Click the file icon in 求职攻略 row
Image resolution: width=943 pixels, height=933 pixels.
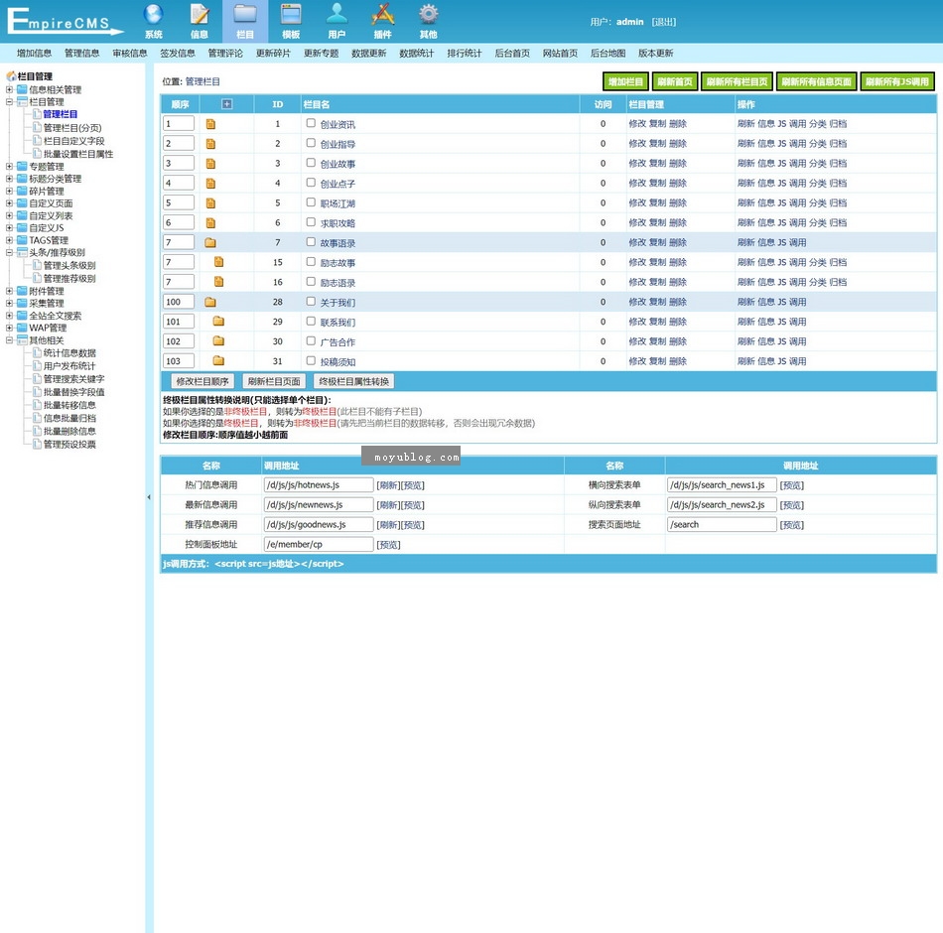tap(210, 223)
